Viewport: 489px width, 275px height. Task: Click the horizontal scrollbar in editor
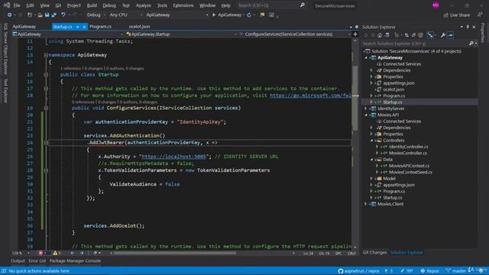pyautogui.click(x=175, y=253)
